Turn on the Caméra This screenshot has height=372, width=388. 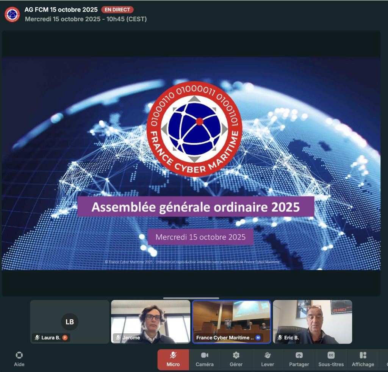[x=205, y=359]
